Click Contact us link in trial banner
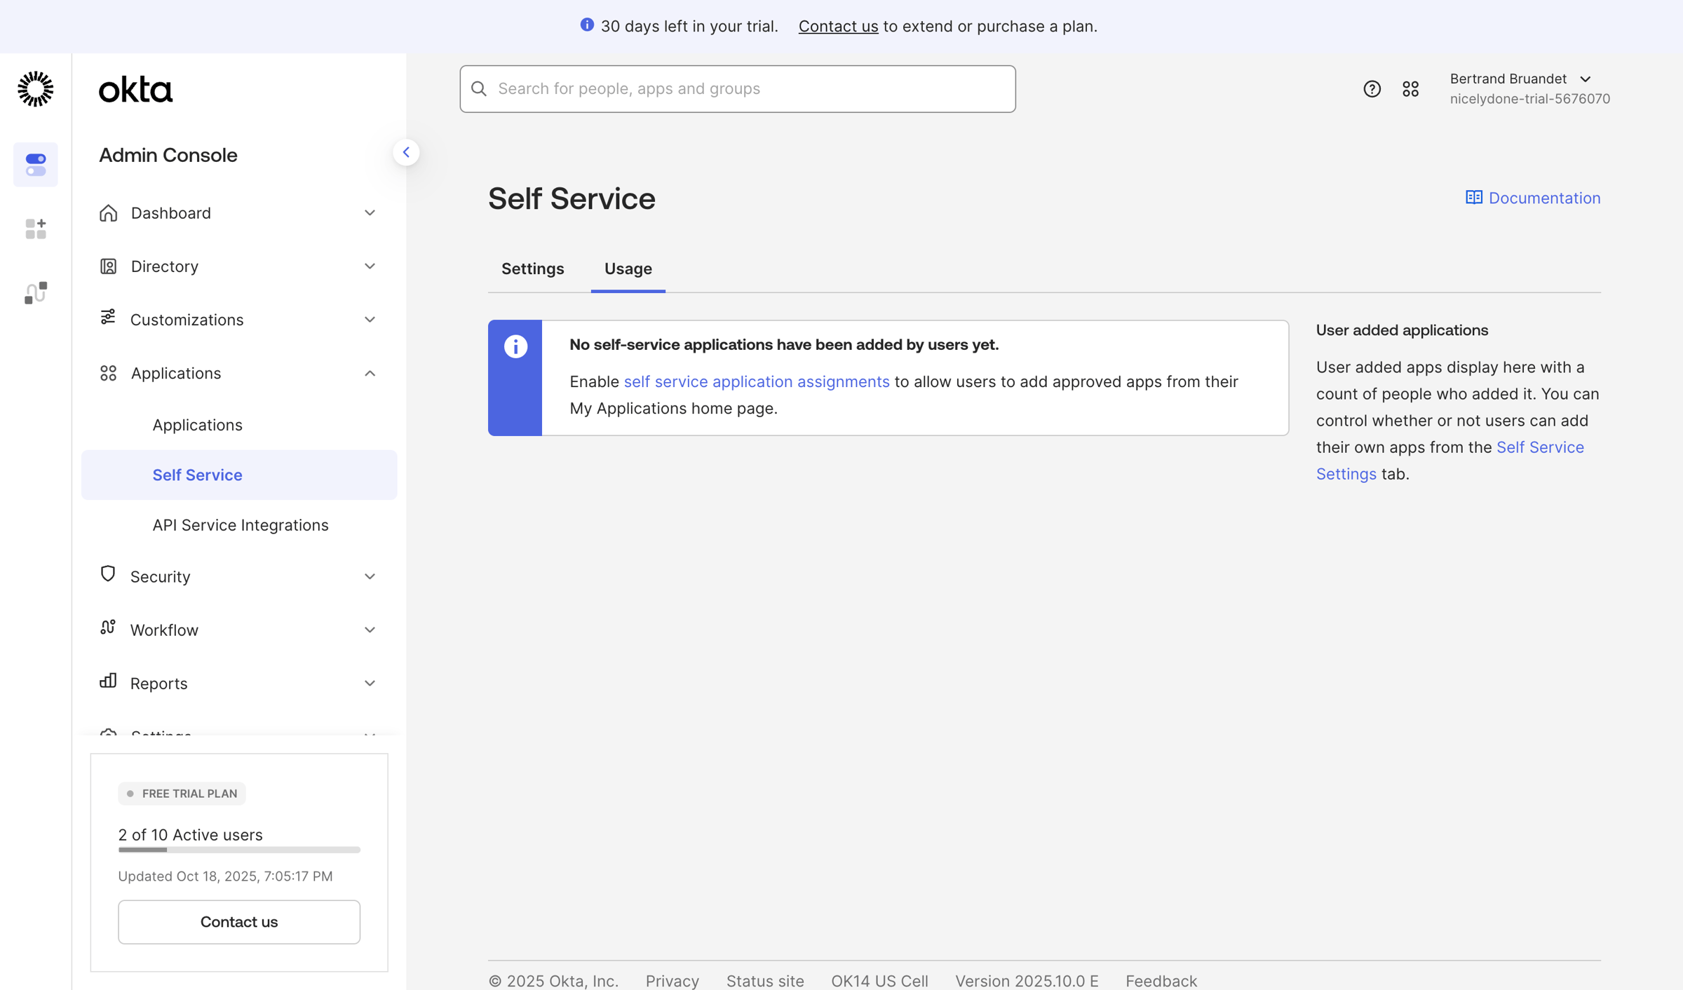The height and width of the screenshot is (990, 1683). click(838, 26)
